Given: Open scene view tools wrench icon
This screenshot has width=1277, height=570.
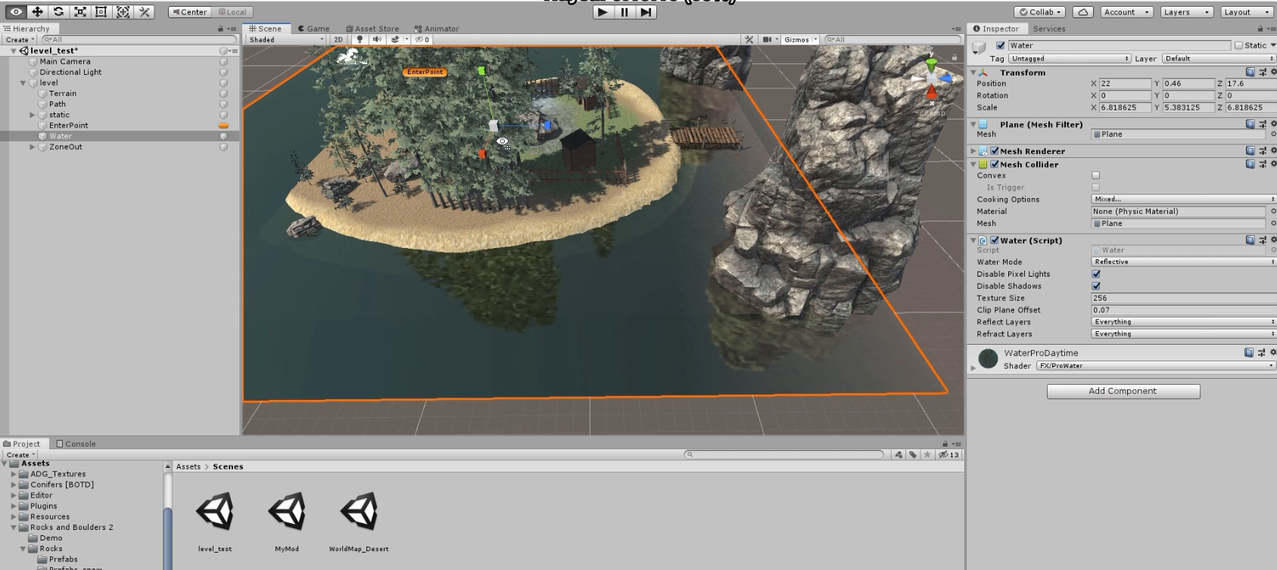Looking at the screenshot, I should tap(749, 39).
